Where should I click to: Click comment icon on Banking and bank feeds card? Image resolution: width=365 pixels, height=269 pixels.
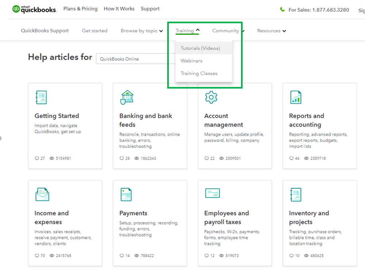122,158
